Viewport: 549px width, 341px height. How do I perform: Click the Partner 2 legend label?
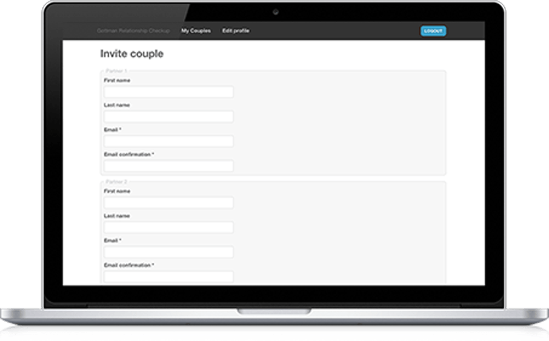pyautogui.click(x=116, y=181)
